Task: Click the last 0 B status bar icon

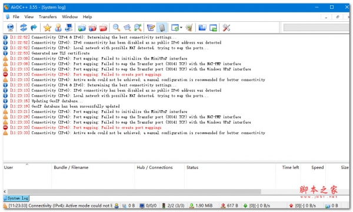Action: (x=331, y=206)
